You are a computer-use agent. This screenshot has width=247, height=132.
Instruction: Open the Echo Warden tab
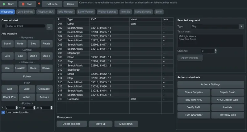click(86, 12)
